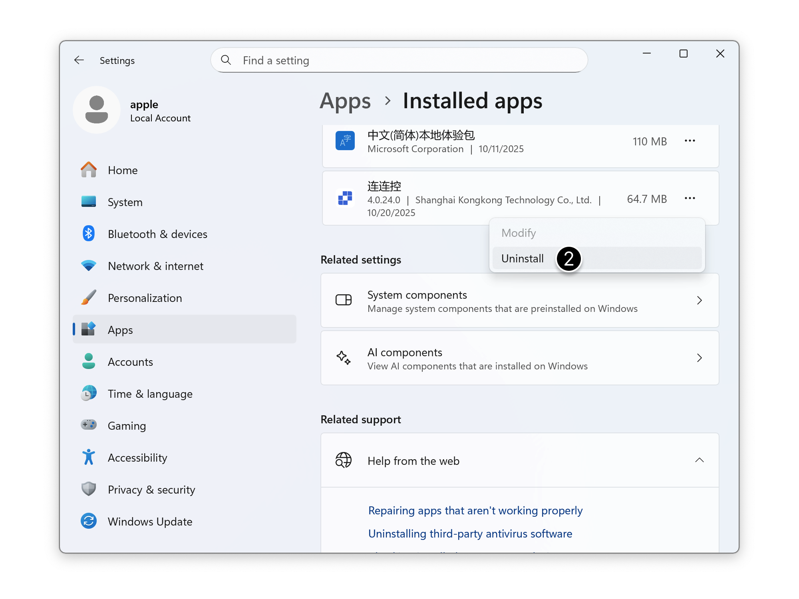The width and height of the screenshot is (799, 599).
Task: Click the Gaming controller icon
Action: click(x=89, y=425)
